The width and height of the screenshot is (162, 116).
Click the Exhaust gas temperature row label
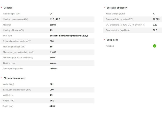[17, 41]
